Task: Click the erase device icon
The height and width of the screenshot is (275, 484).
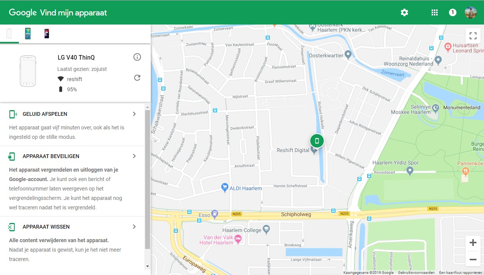Action: tap(12, 227)
